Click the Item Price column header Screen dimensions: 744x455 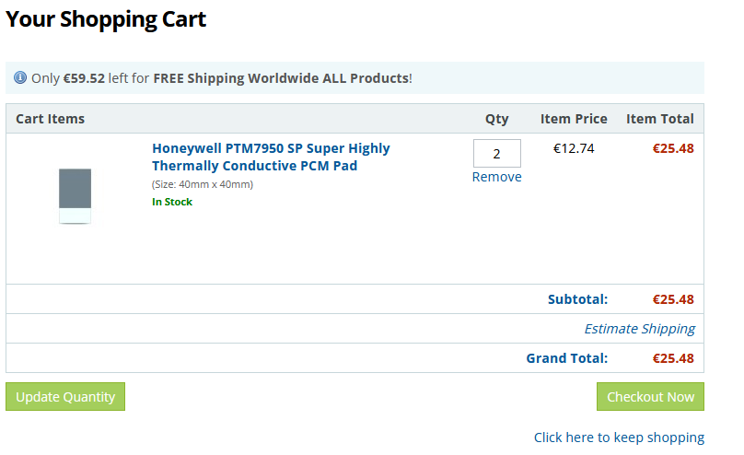pyautogui.click(x=574, y=119)
